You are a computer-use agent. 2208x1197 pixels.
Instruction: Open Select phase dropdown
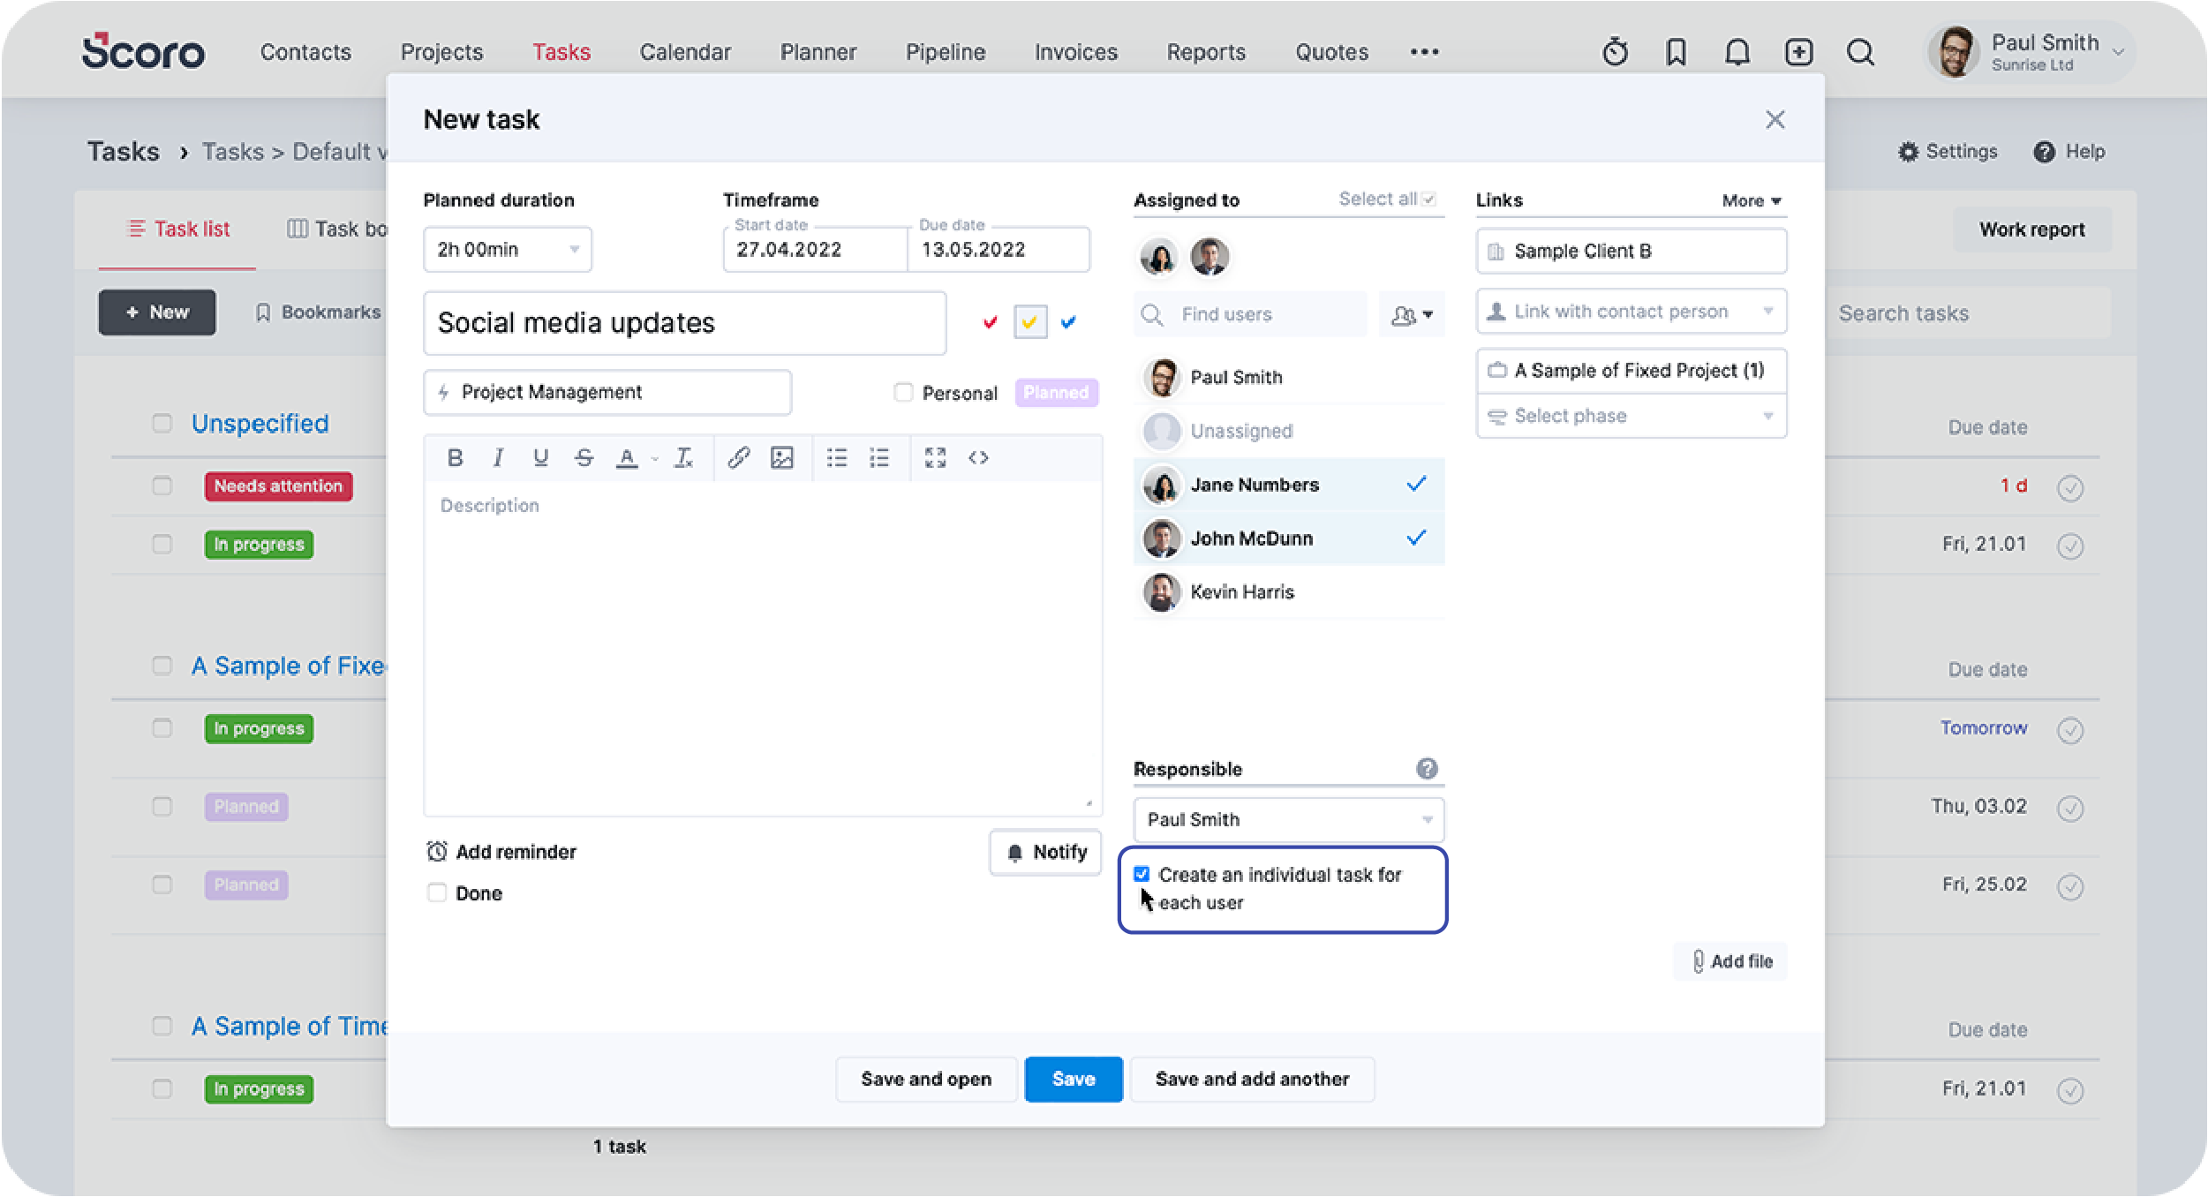pyautogui.click(x=1632, y=416)
